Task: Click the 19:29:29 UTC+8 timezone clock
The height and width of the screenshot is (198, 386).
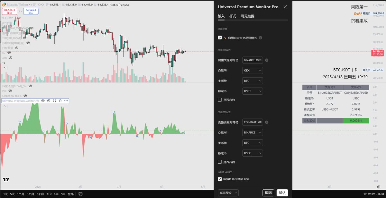Action: (x=373, y=194)
